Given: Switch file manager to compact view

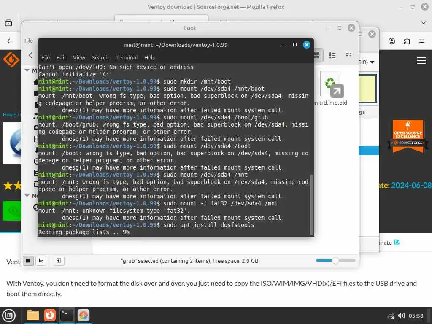Looking at the screenshot, I should point(349,55).
